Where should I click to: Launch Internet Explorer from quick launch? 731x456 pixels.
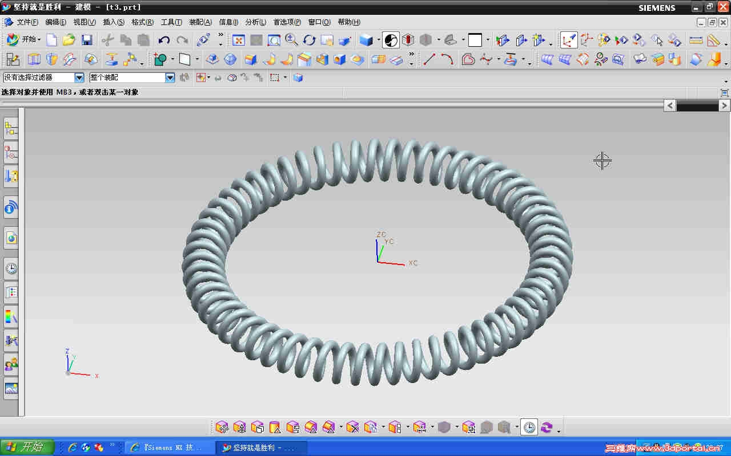(73, 448)
